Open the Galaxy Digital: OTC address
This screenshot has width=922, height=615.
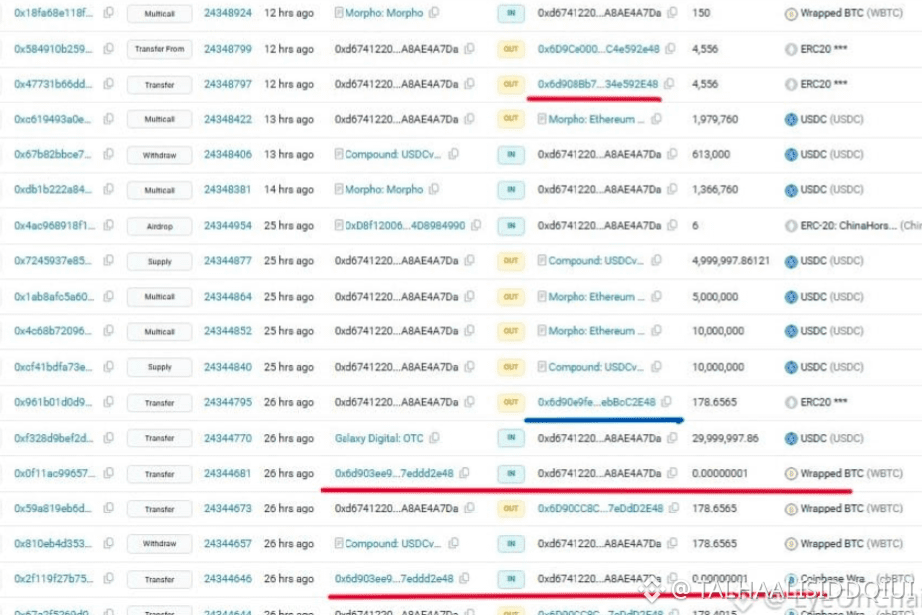tap(378, 438)
